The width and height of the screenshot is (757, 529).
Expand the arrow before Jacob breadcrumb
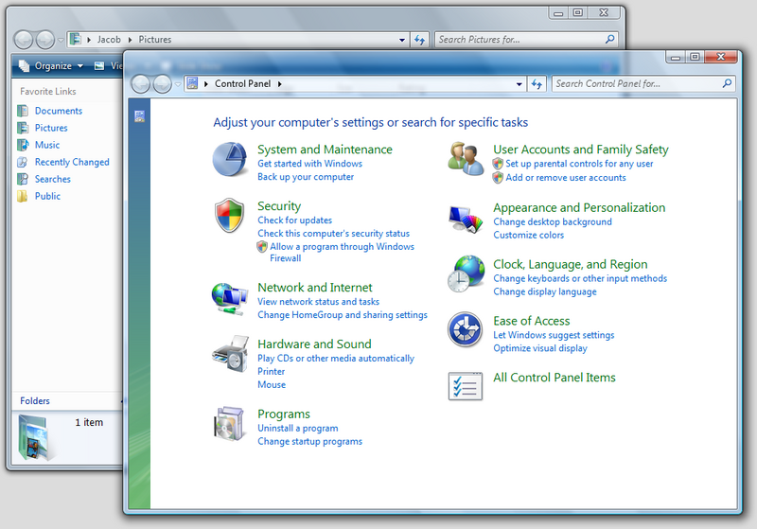89,40
